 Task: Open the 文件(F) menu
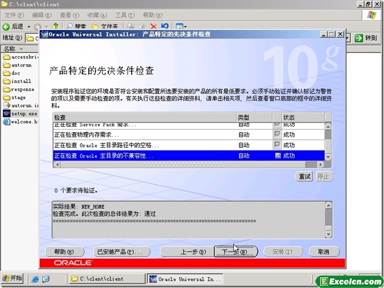tap(14, 15)
